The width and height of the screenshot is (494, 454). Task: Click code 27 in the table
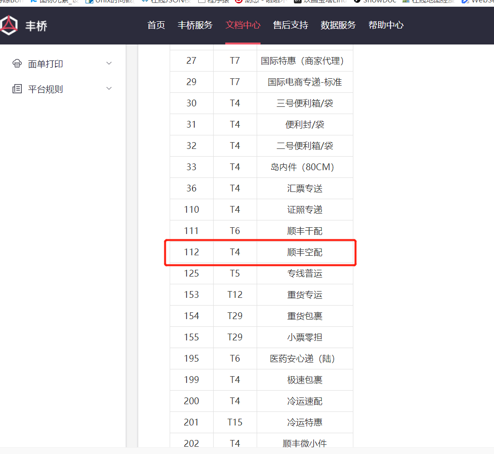point(191,60)
